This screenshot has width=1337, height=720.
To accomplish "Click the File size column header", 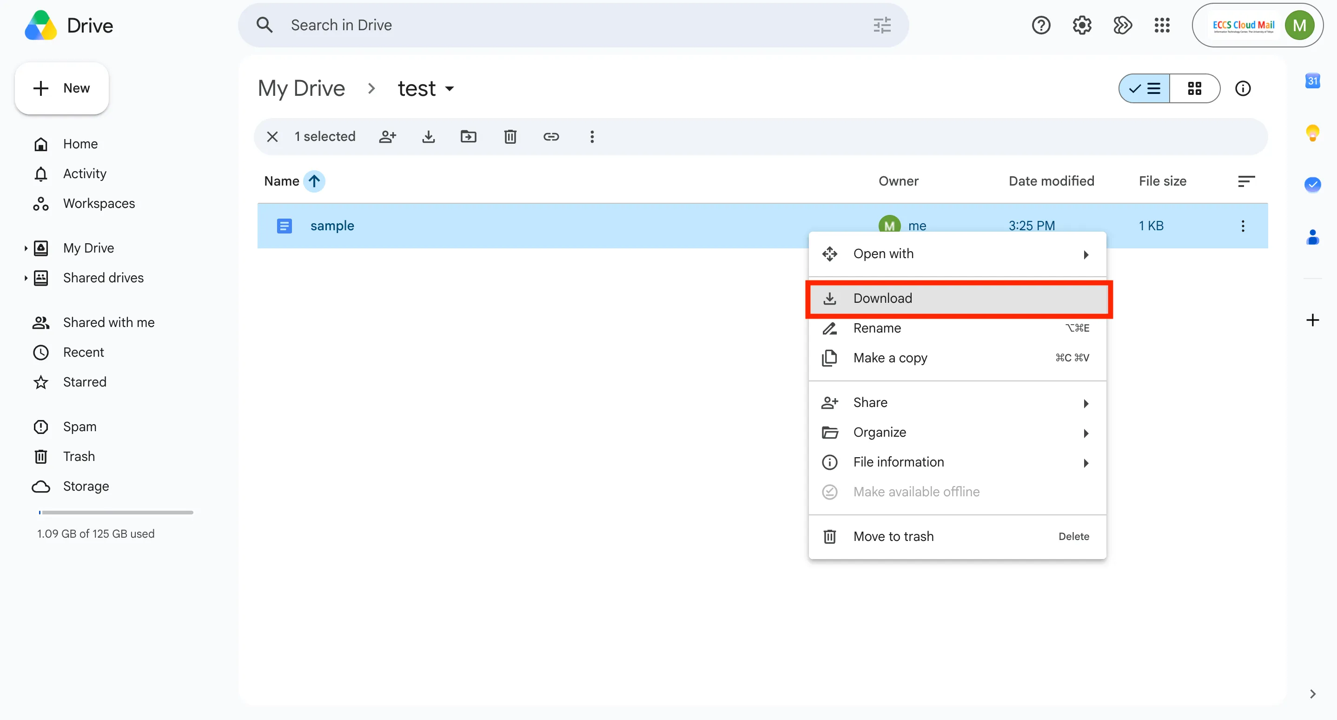I will (1162, 181).
